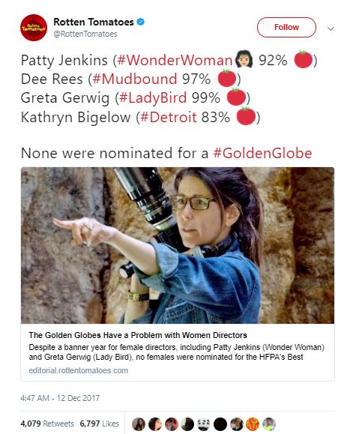The height and width of the screenshot is (434, 350).
Task: Click the first liker's avatar
Action: 139,424
